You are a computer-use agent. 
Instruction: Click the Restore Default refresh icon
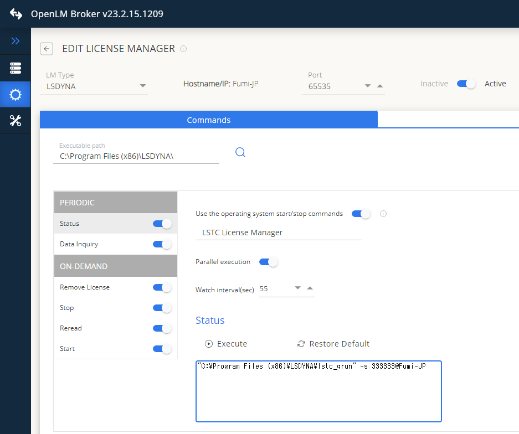[x=301, y=343]
